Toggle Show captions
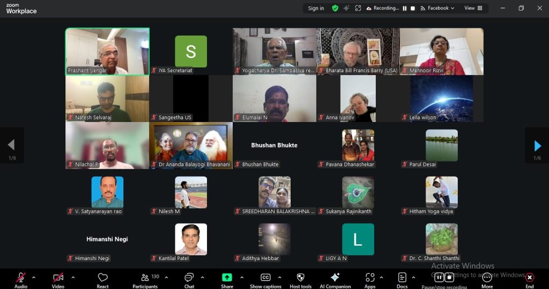 [265, 278]
